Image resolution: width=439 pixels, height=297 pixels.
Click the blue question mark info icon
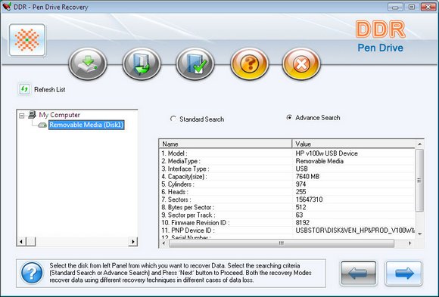pyautogui.click(x=32, y=273)
